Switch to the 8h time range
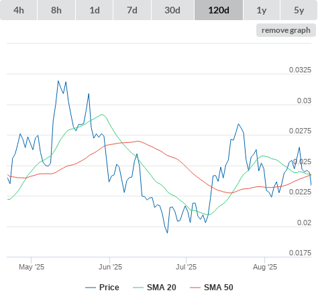The height and width of the screenshot is (305, 318). coord(56,10)
